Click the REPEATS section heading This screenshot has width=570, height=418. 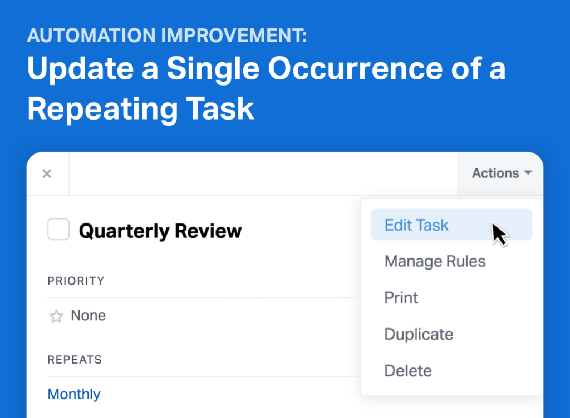(74, 360)
